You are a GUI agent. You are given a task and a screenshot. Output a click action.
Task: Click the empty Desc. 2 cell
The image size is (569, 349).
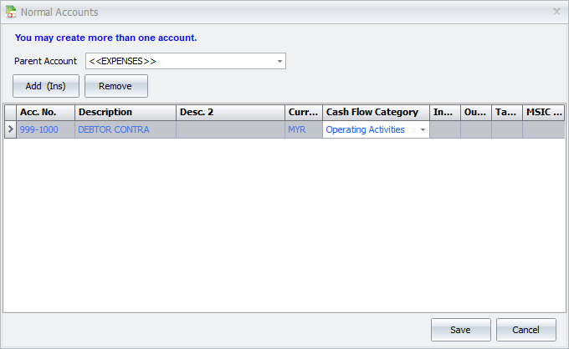tap(229, 130)
